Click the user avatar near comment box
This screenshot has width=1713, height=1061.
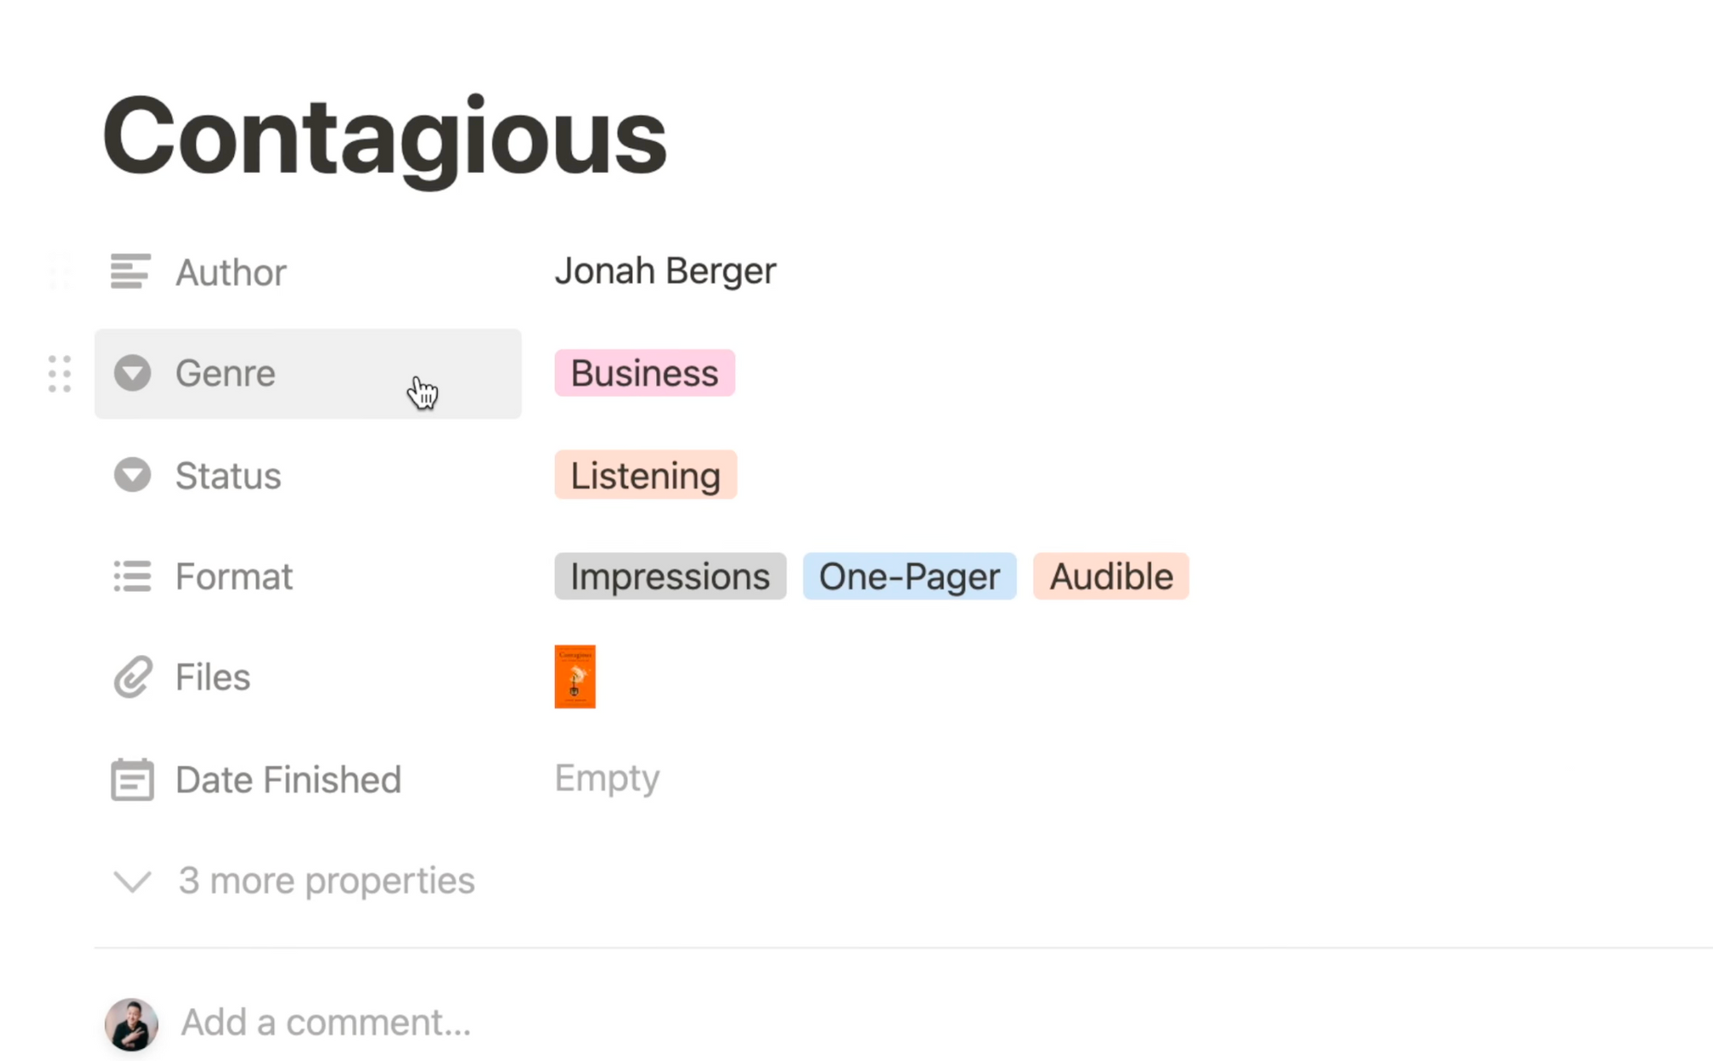coord(131,1024)
